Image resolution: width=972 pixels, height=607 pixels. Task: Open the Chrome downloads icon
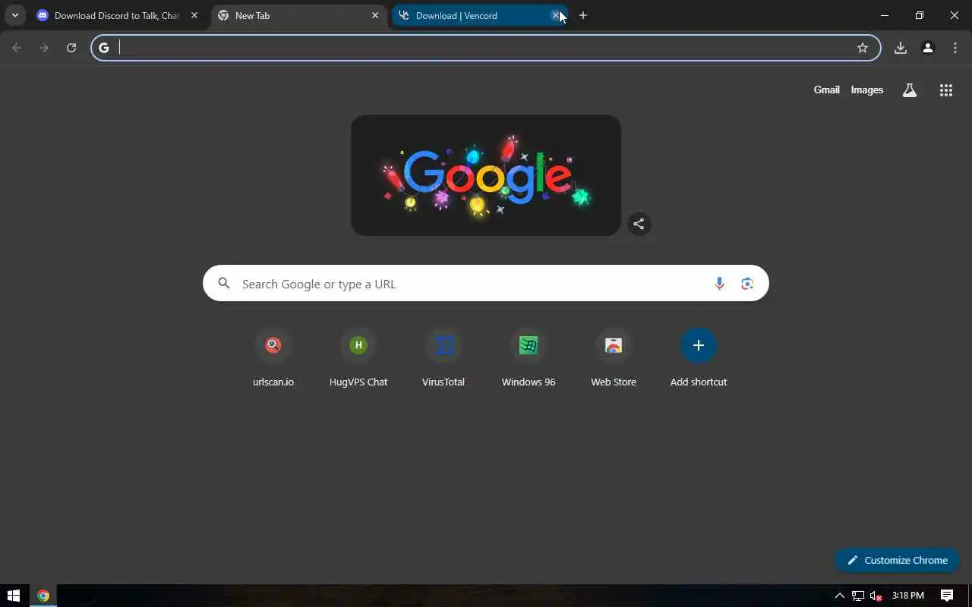(901, 48)
